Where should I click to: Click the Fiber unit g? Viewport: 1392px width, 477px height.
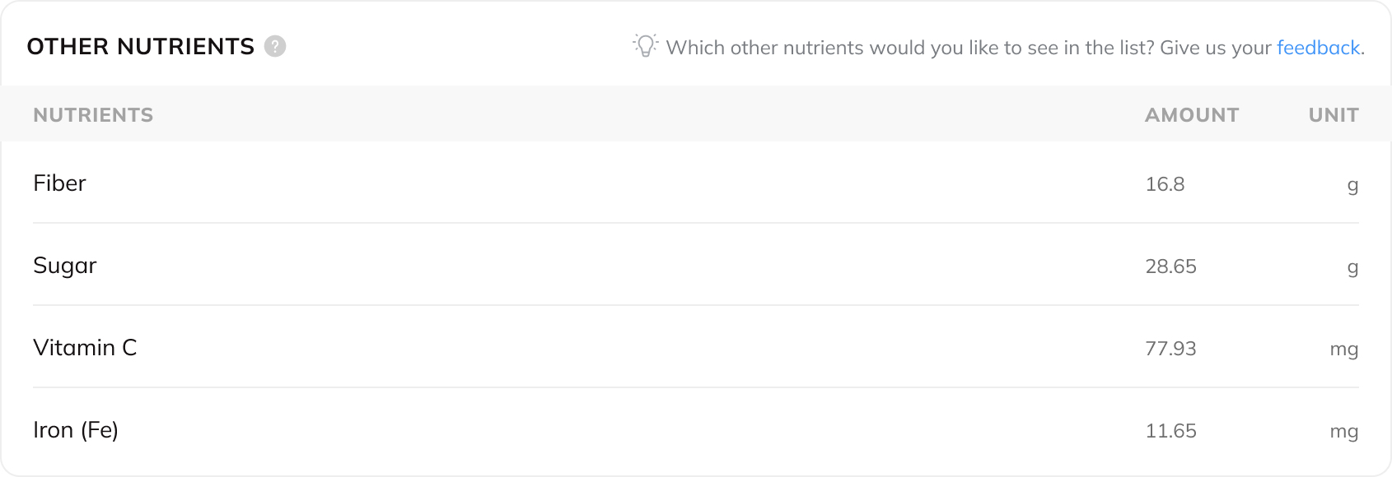tap(1352, 185)
